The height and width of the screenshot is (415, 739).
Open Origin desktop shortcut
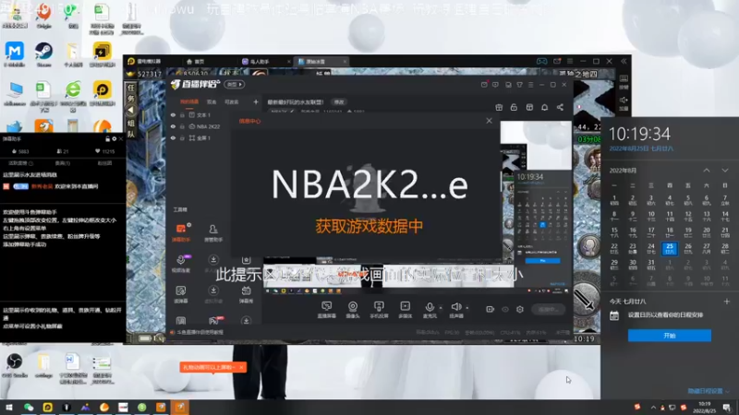click(x=43, y=16)
